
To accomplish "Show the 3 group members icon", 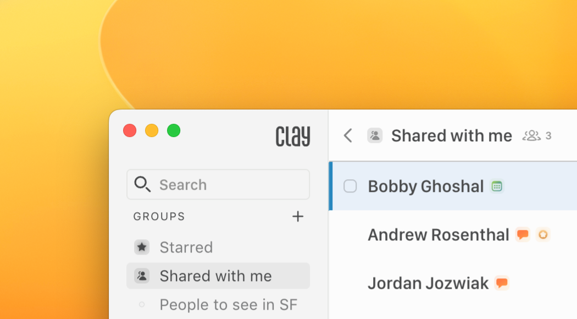I will click(531, 136).
